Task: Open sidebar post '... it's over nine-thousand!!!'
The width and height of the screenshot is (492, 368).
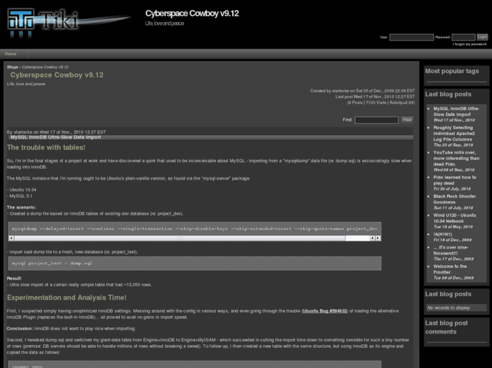Action: coord(451,251)
